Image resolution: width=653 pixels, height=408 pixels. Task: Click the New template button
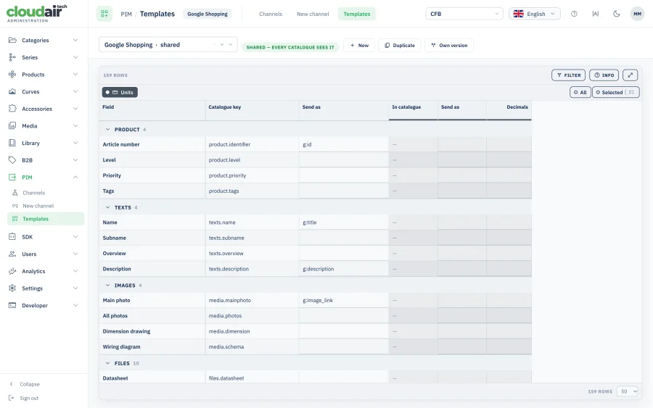point(359,46)
